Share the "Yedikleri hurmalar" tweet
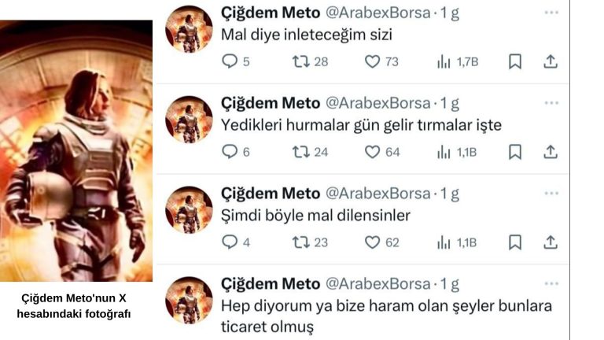The image size is (604, 340). 551,151
